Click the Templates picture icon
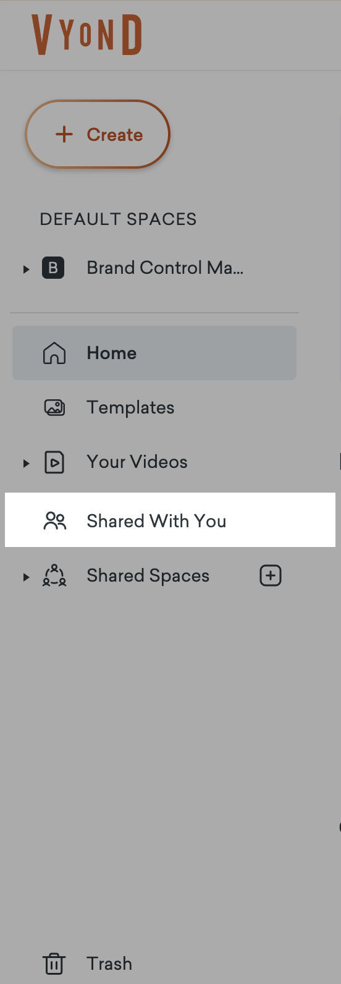 coord(54,407)
